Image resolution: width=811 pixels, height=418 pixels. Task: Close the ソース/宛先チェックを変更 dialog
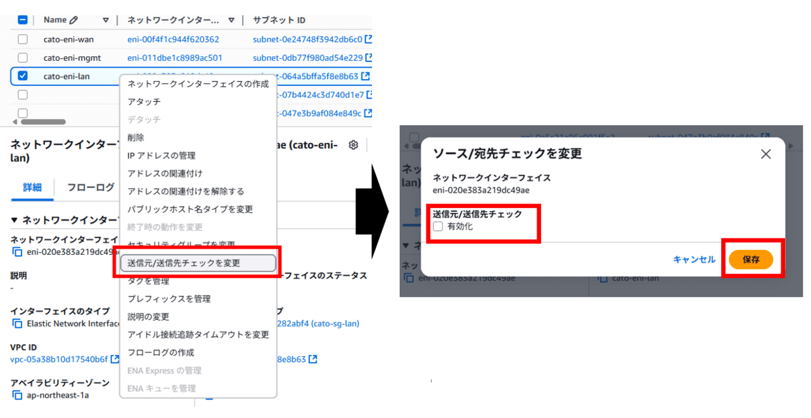(765, 154)
